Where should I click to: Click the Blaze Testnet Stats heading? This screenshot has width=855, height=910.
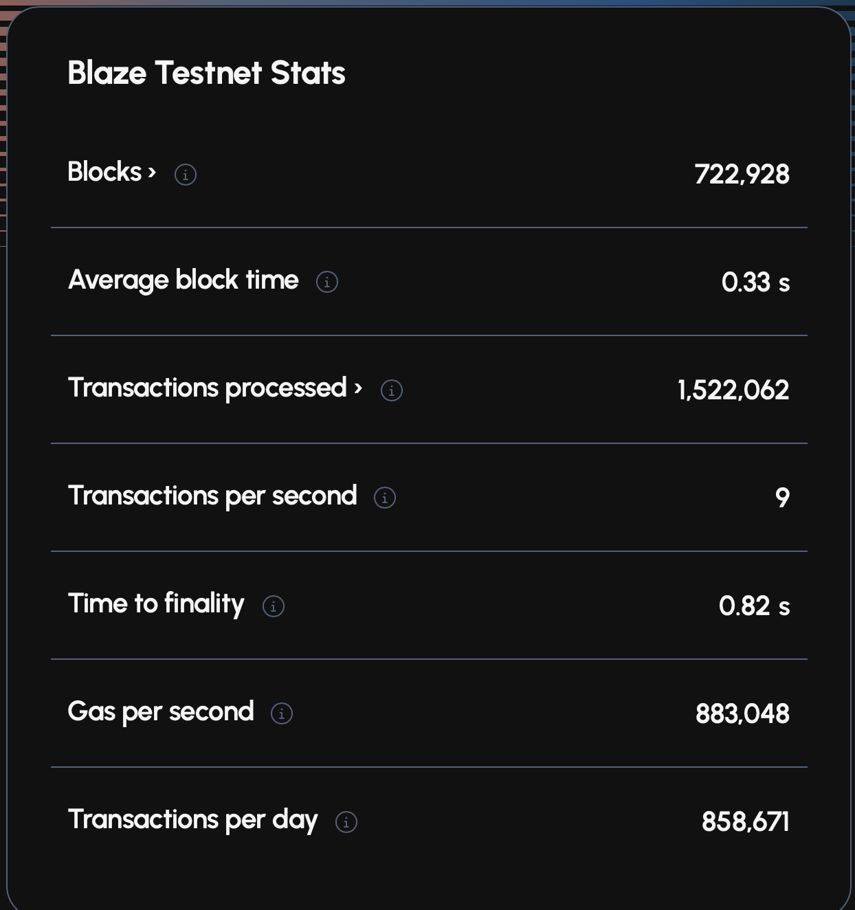pos(206,73)
